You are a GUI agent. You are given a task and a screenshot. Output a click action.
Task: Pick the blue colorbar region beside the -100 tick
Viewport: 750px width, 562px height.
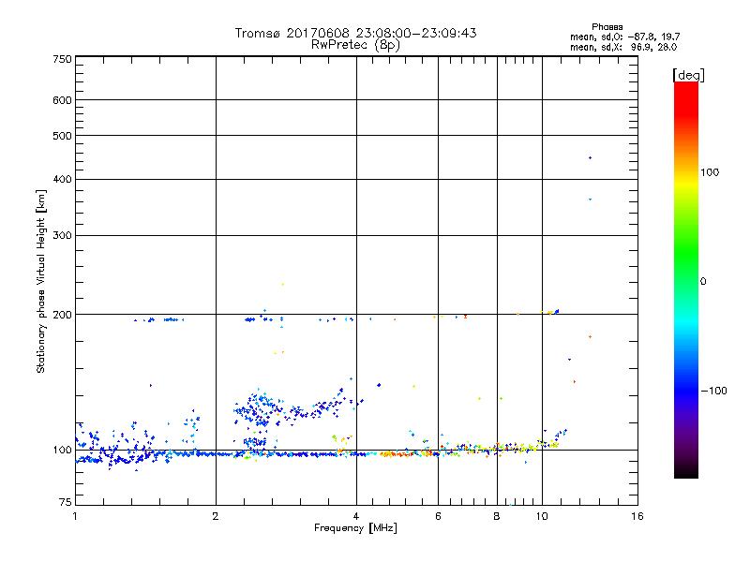[x=685, y=390]
